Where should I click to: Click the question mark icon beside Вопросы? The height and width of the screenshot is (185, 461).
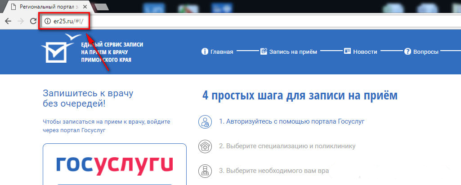(x=407, y=52)
